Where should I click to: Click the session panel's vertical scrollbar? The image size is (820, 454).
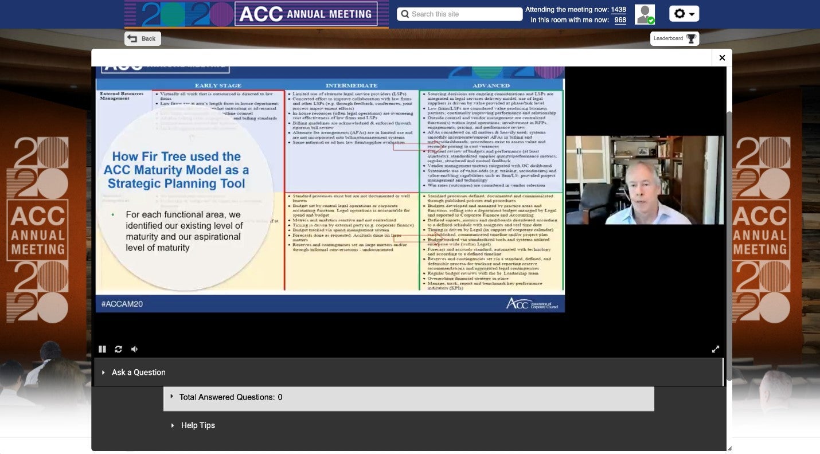click(x=729, y=246)
